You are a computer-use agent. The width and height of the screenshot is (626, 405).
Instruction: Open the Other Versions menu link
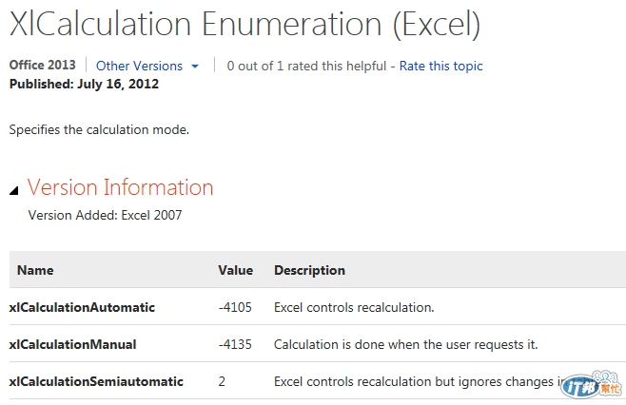point(139,67)
